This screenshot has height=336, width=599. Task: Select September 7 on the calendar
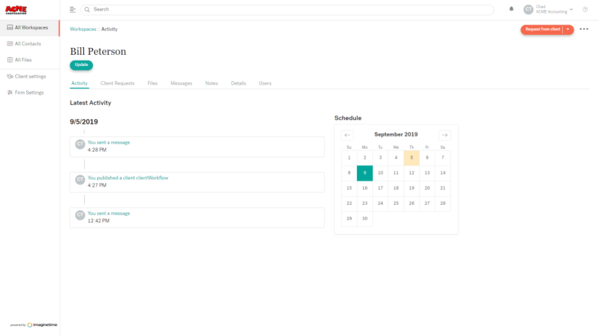coord(443,157)
